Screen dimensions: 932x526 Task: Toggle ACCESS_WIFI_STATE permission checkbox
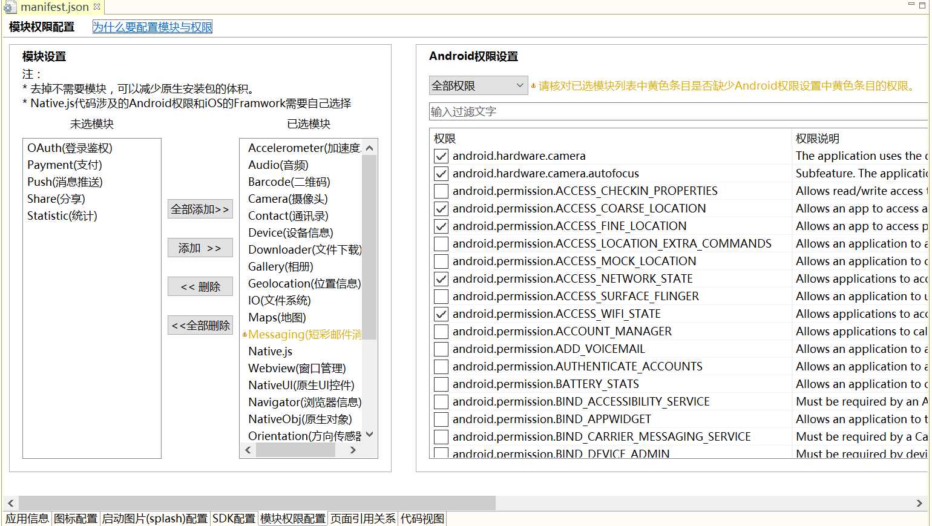pos(441,314)
